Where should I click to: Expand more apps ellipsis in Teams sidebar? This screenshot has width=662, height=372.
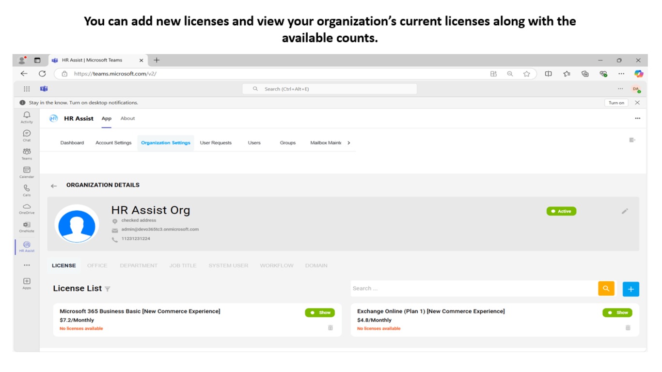point(27,265)
